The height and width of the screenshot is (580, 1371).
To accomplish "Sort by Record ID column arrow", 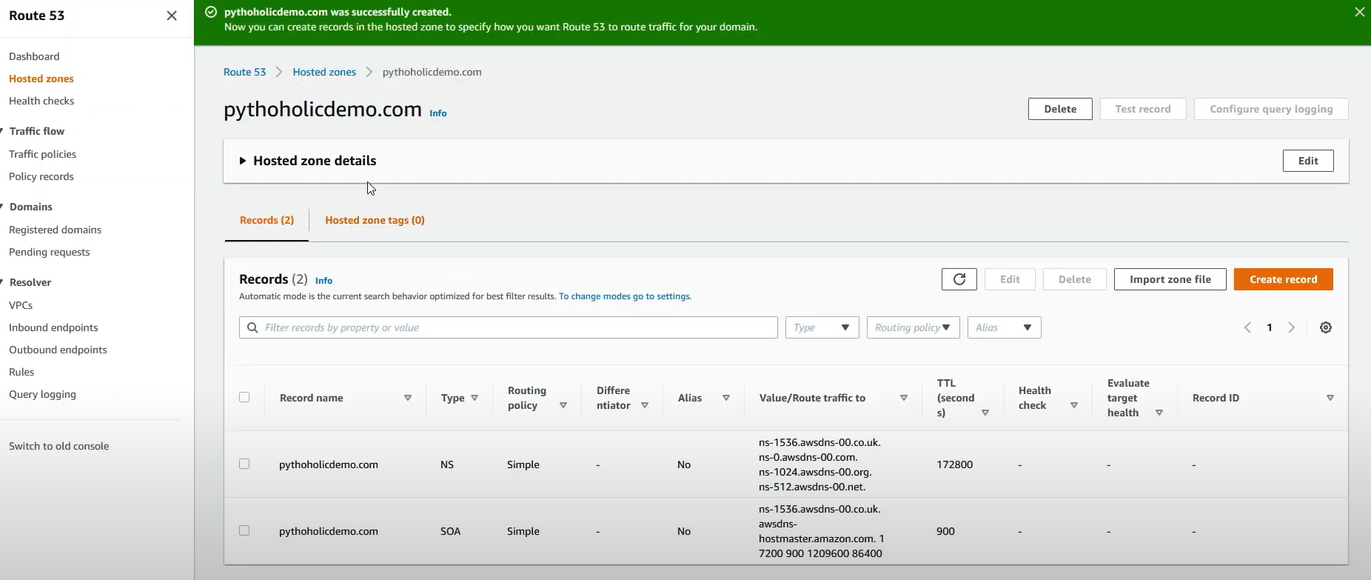I will coord(1330,398).
